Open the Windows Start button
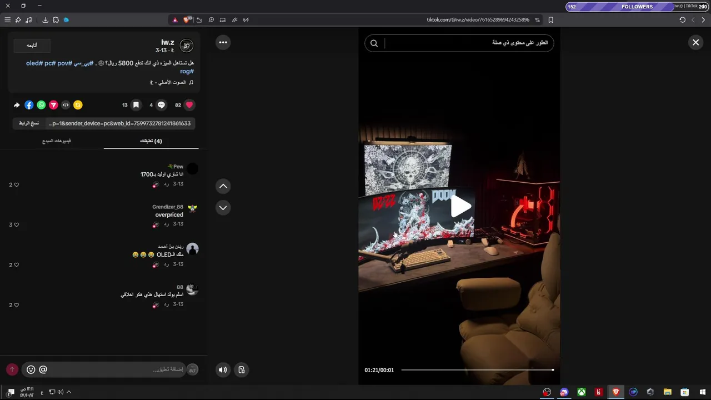Screen dimensions: 711x400 (x=702, y=392)
